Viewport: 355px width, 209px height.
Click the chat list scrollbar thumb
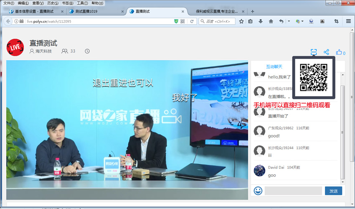pos(342,133)
